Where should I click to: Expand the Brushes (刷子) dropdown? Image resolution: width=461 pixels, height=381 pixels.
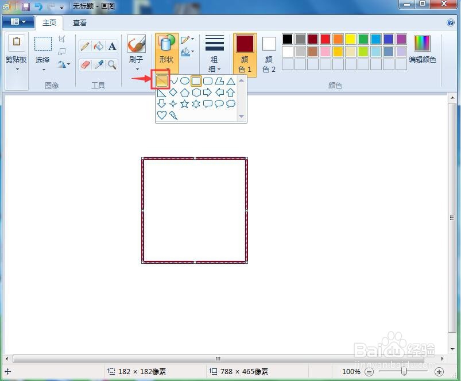(x=137, y=70)
